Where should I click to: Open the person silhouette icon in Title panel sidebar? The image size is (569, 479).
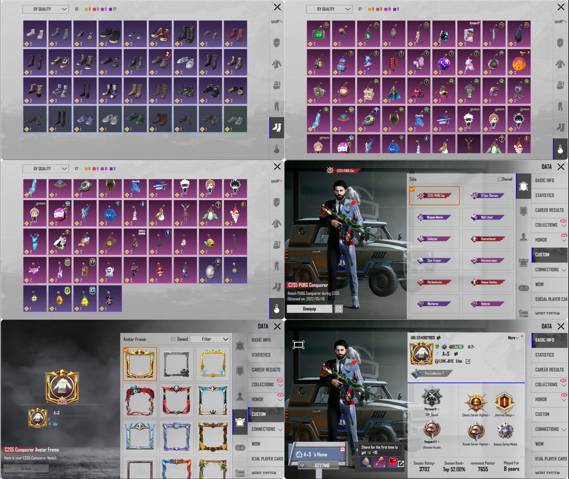(523, 237)
